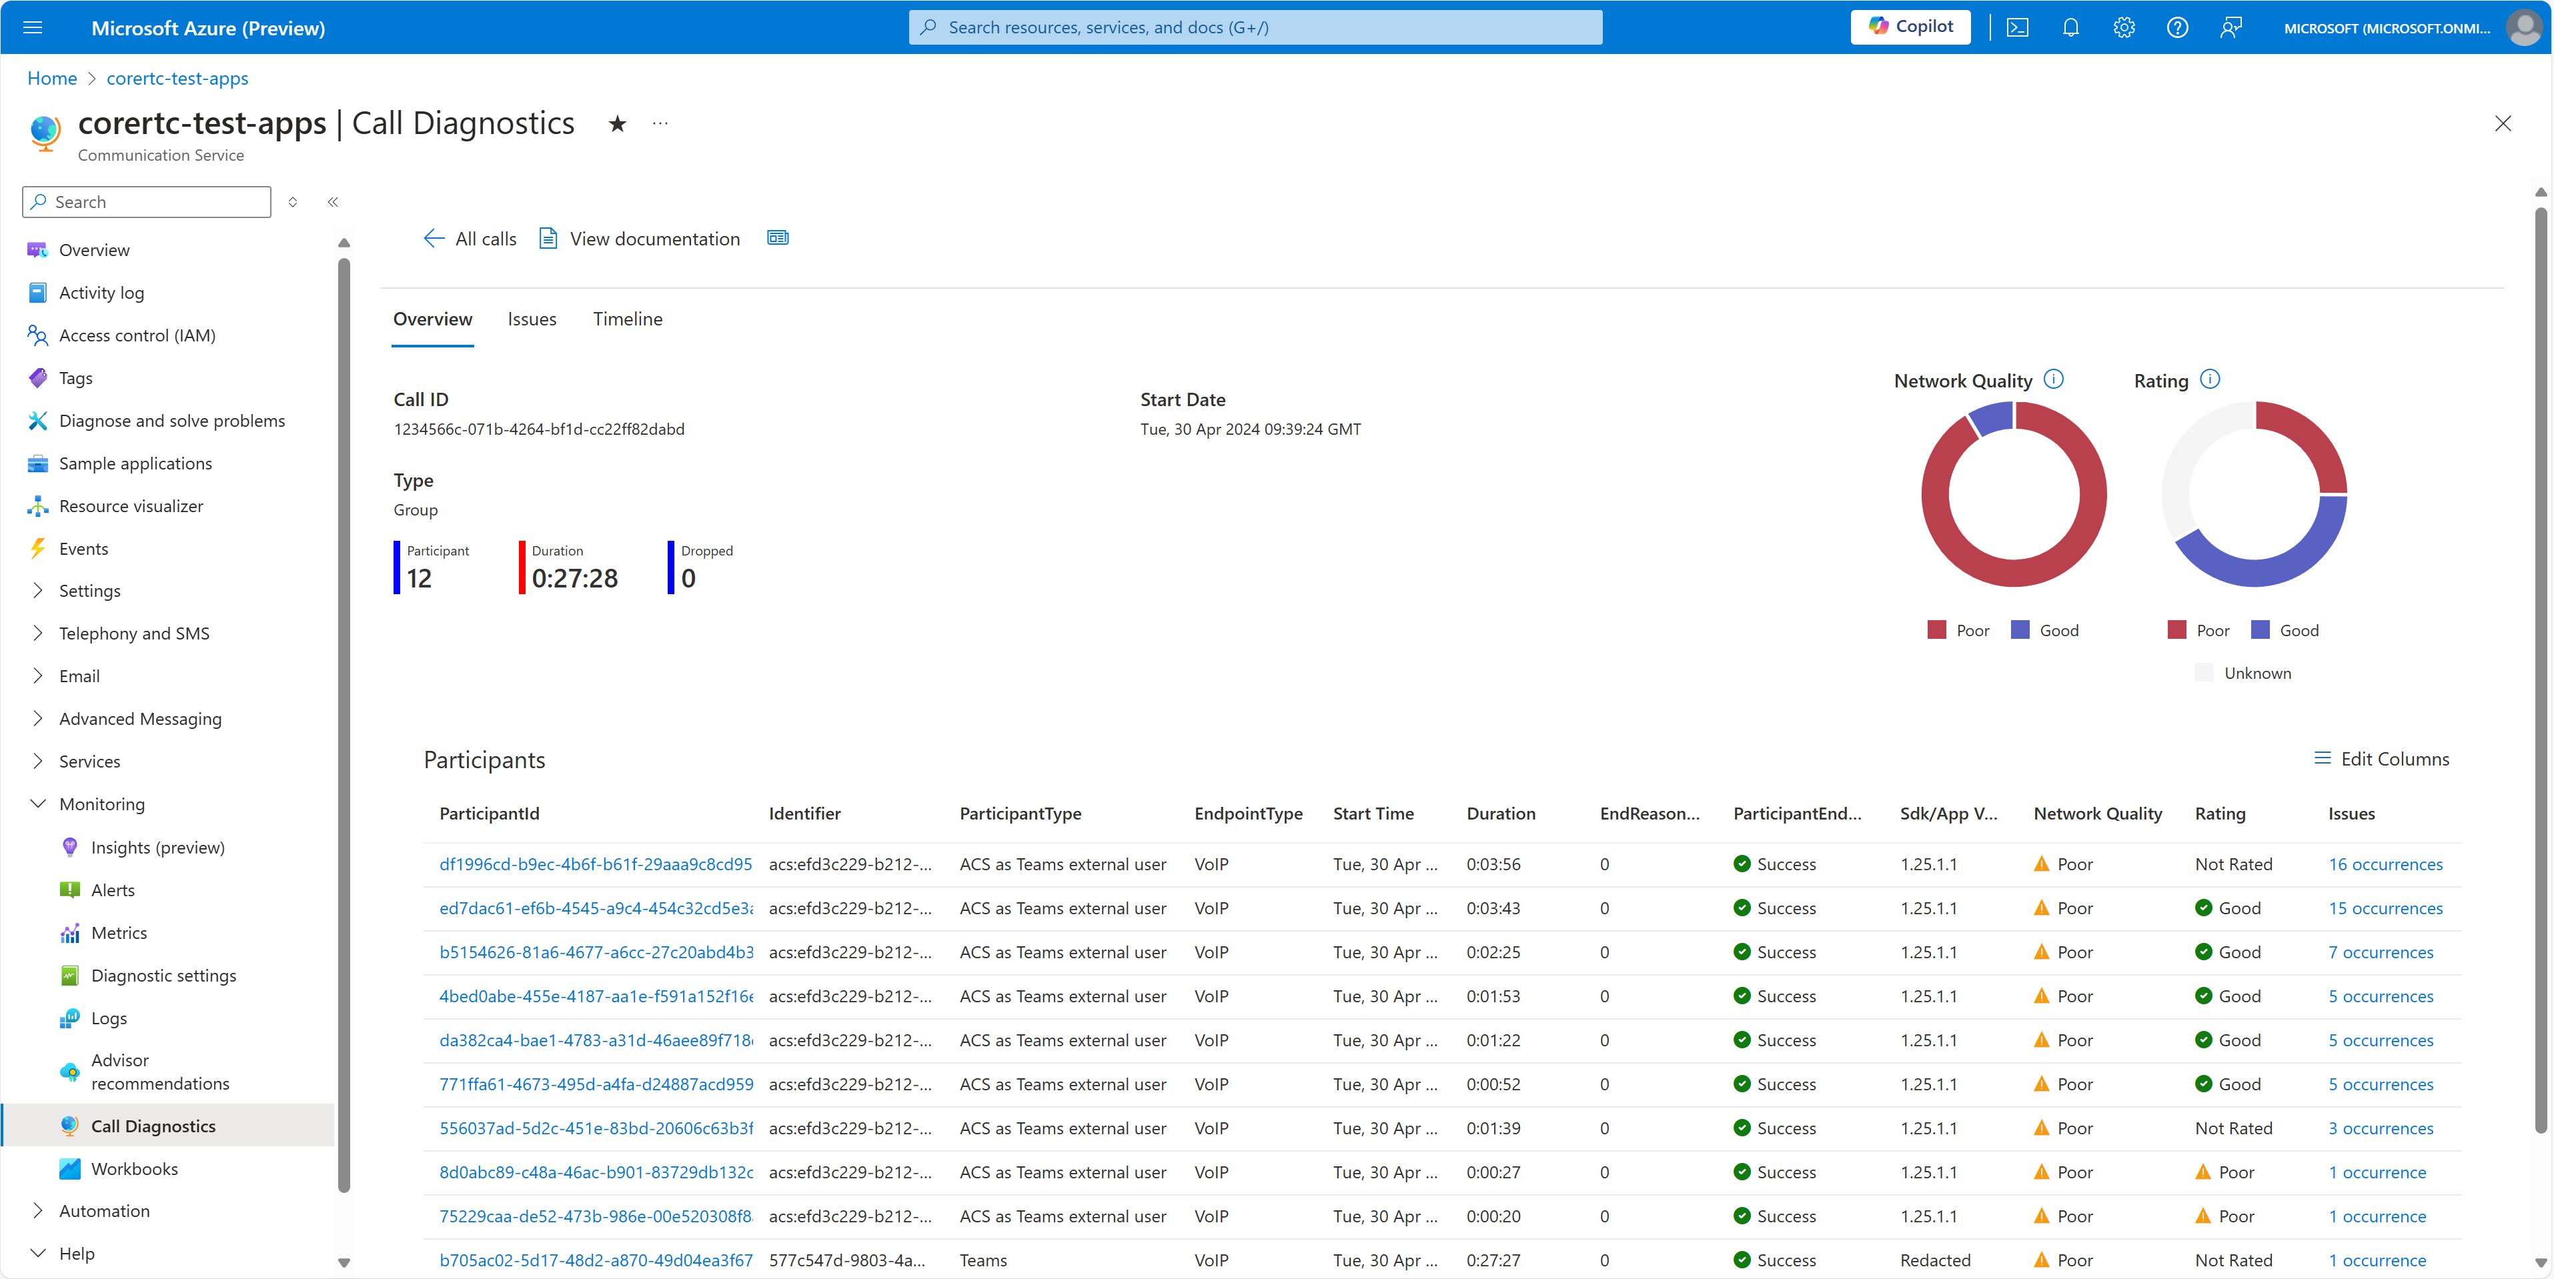Switch to the Issues tab
2554x1279 pixels.
[530, 318]
